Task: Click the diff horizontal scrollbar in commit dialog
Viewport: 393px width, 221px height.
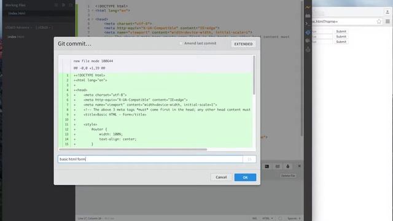Action: (133, 149)
